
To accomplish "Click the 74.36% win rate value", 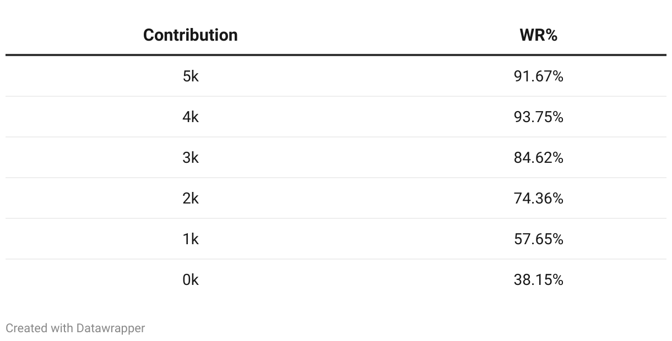I will coord(538,199).
